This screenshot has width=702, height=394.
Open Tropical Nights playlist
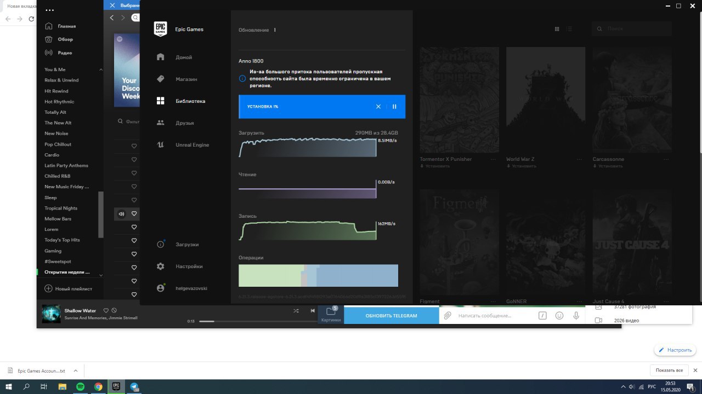61,208
